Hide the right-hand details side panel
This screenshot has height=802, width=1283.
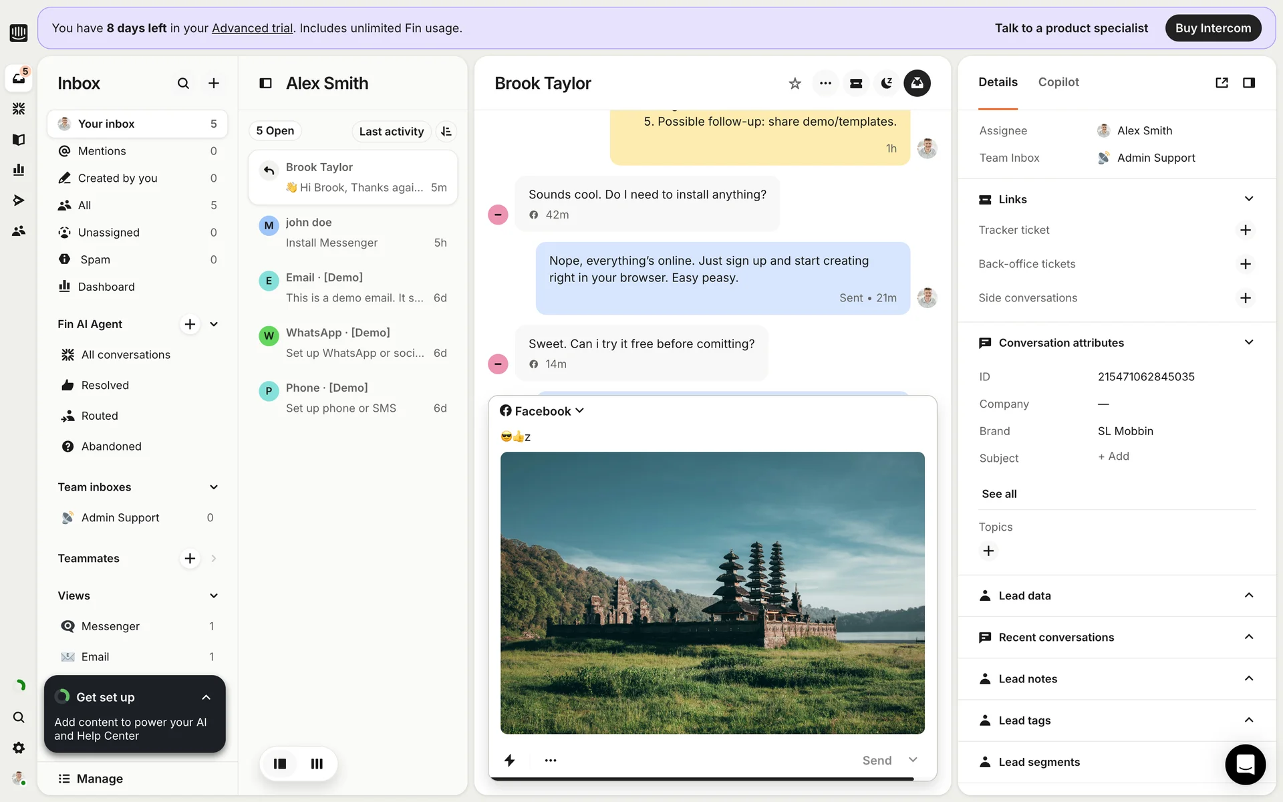pos(1248,83)
